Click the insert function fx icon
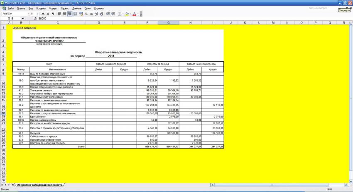 36,19
